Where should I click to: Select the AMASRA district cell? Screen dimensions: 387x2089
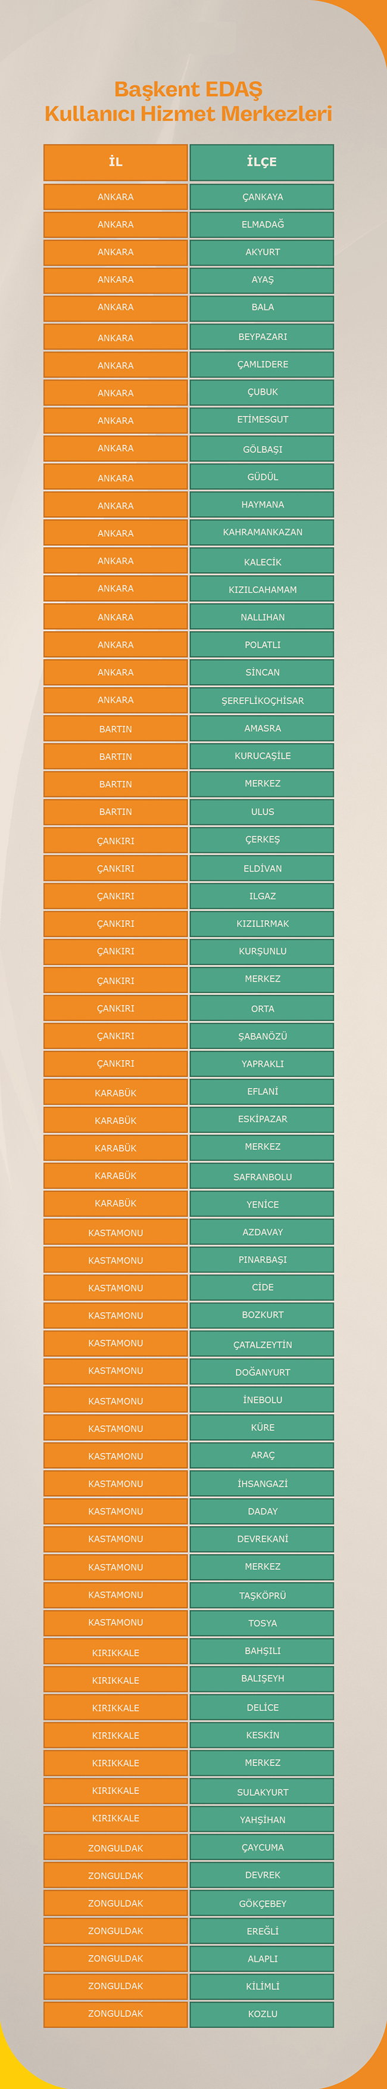pyautogui.click(x=261, y=728)
